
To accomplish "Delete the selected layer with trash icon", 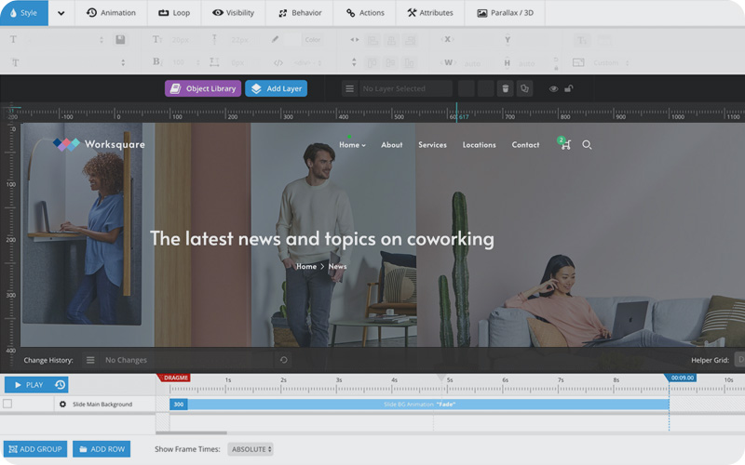I will (506, 88).
